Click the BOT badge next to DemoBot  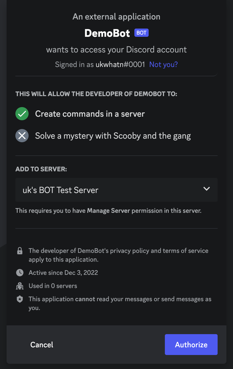click(141, 33)
